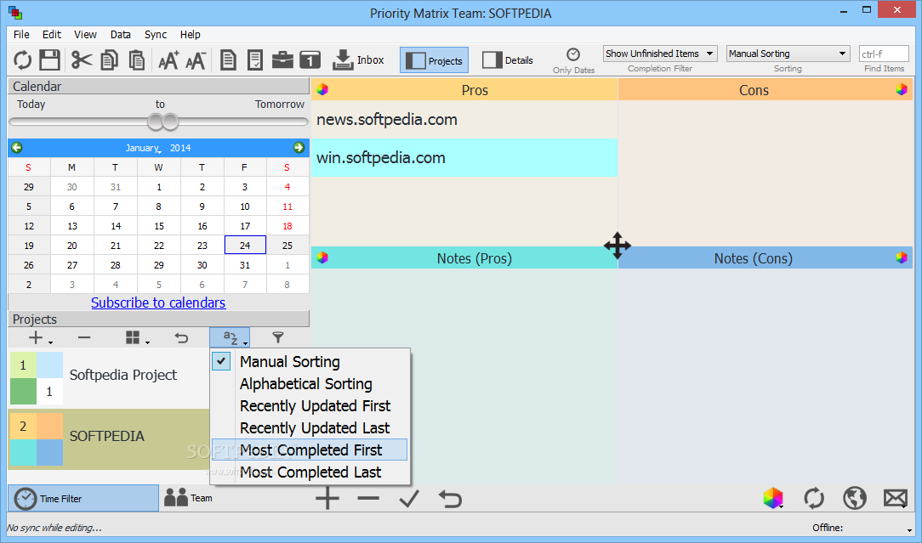Click the remove project minus icon
The image size is (922, 543).
84,338
